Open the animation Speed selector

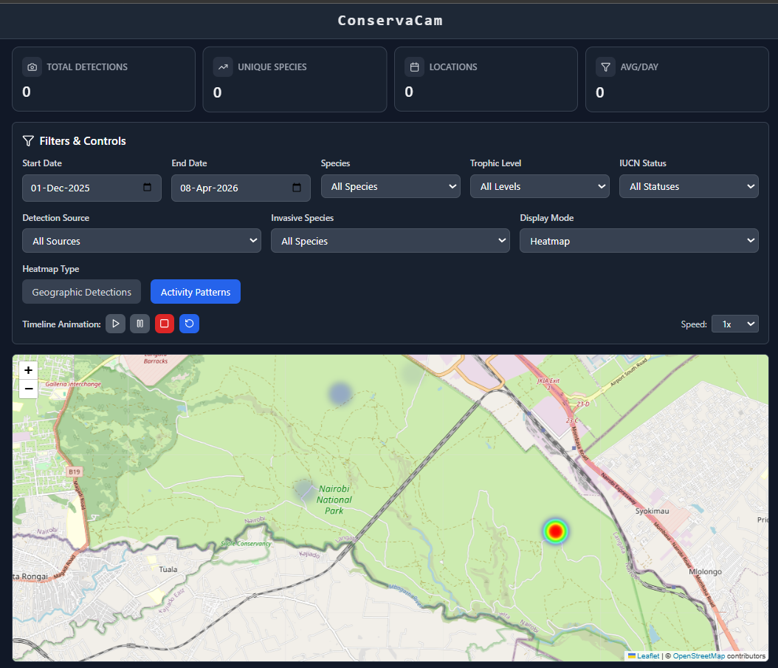point(734,324)
